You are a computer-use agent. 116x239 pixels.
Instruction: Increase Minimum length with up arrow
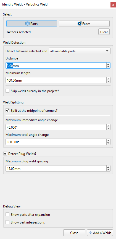[108, 79]
